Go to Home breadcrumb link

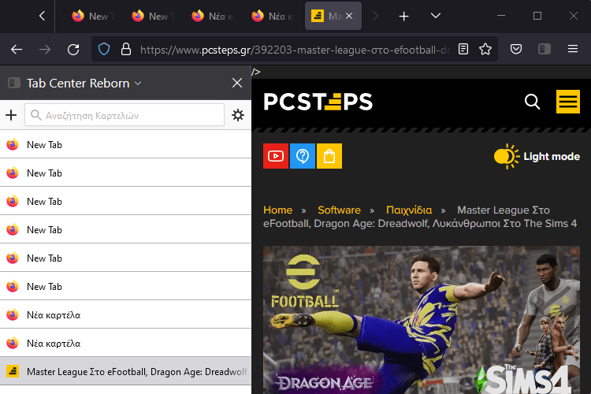(x=278, y=210)
